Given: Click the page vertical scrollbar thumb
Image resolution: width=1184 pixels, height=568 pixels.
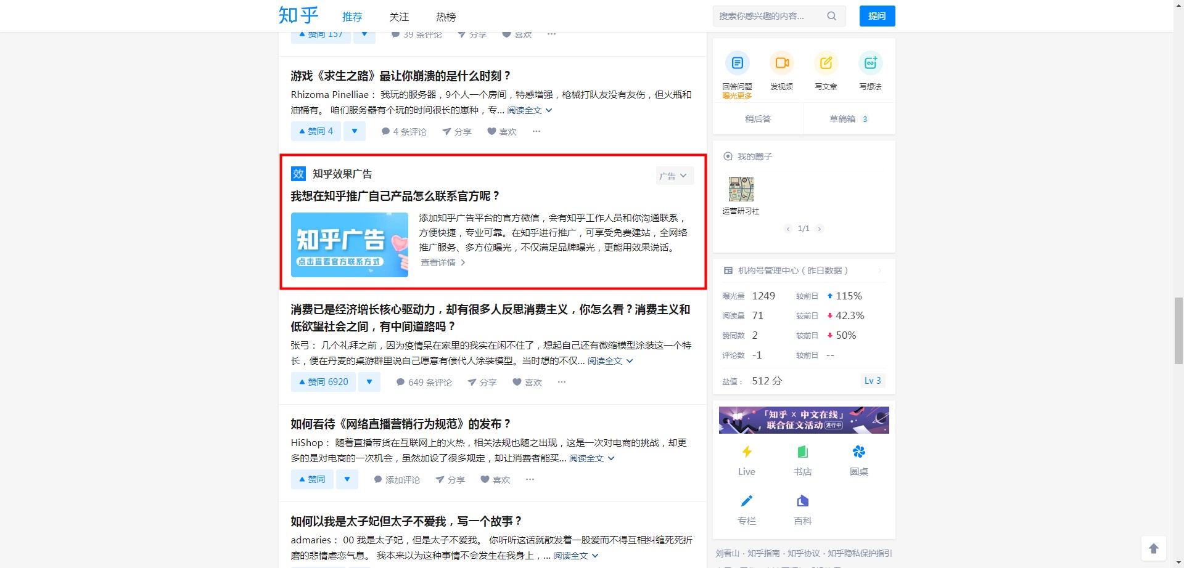Looking at the screenshot, I should (1178, 331).
